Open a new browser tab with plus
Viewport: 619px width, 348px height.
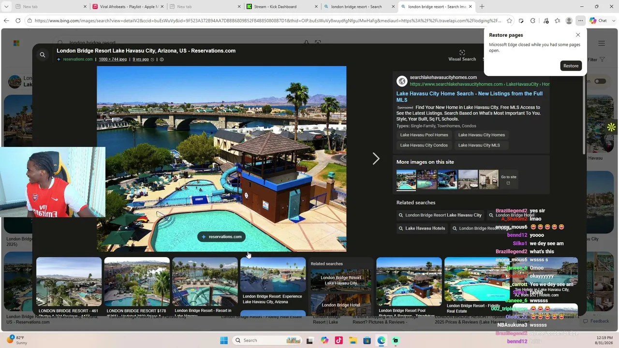[x=482, y=7]
